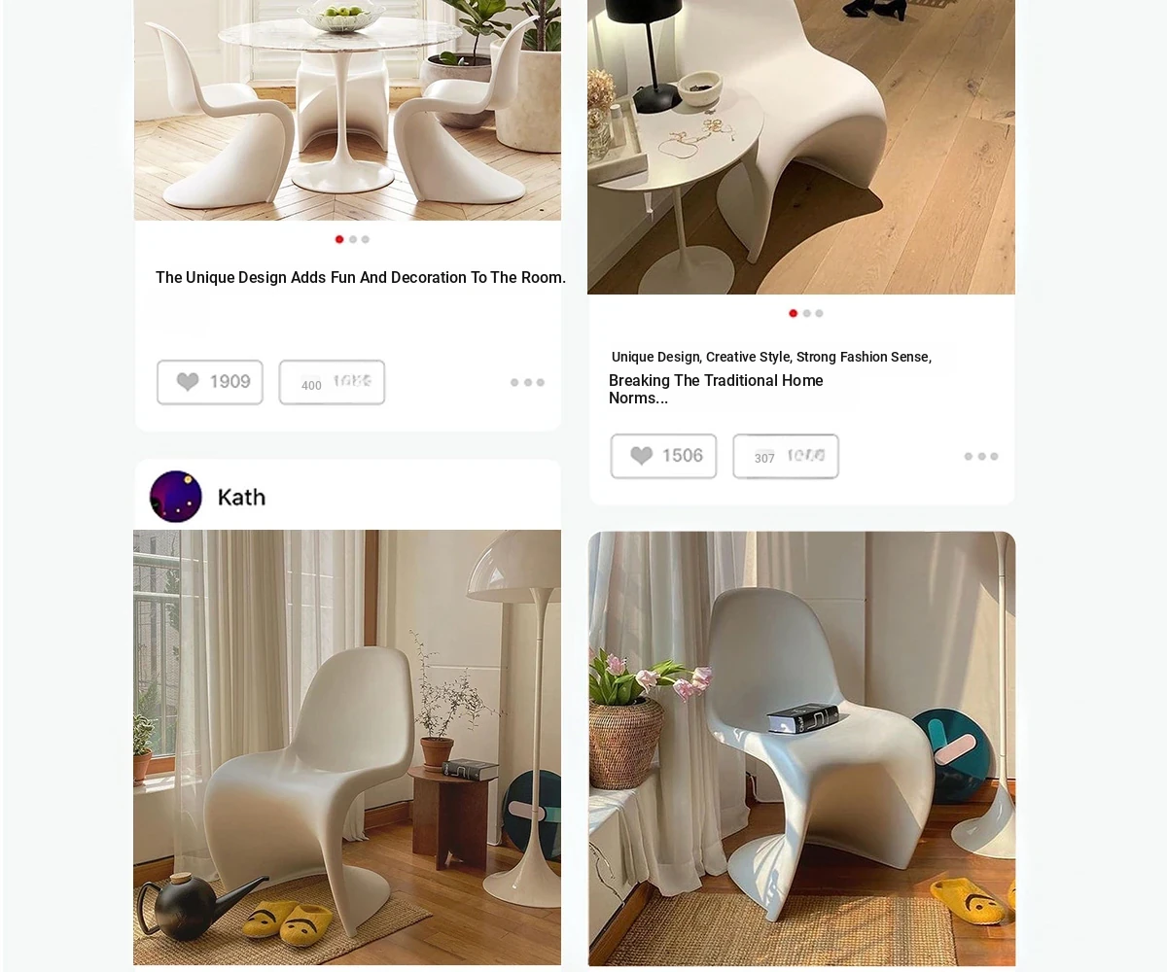Viewport: 1167px width, 972px height.
Task: Open Kath's chair photo with the watering can
Action: coord(347,747)
